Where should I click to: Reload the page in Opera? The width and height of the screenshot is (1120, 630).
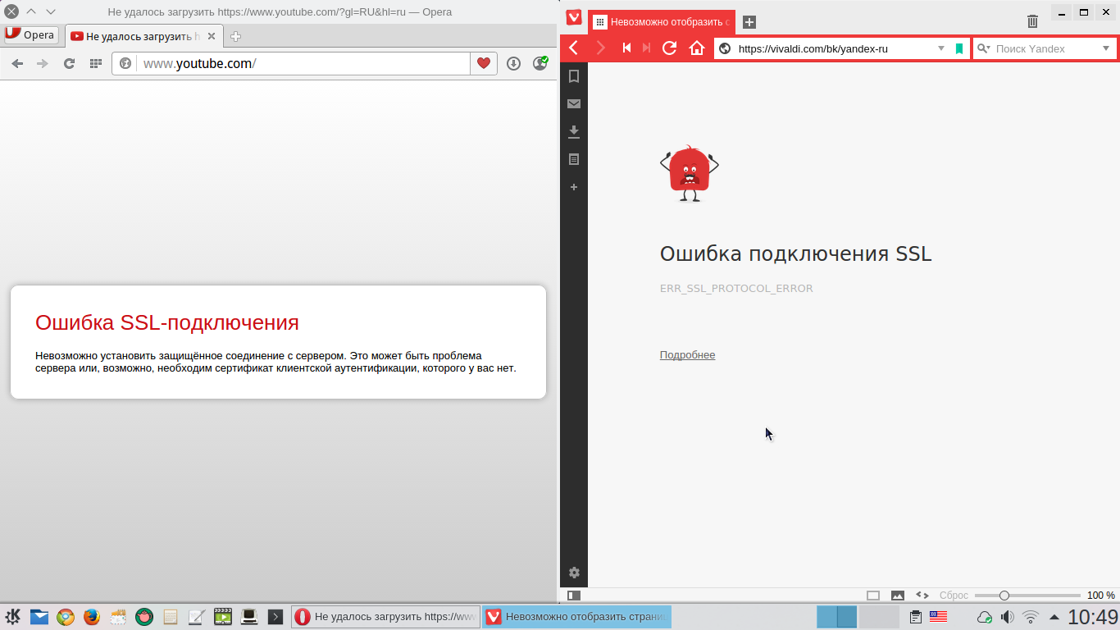[70, 63]
